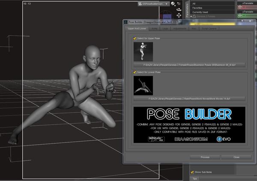Click the Pose Builder dialog title text
This screenshot has height=181, width=257.
153,22
